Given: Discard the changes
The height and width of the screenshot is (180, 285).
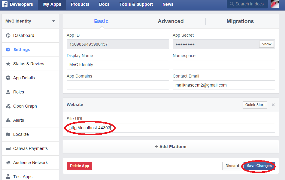Looking at the screenshot, I should click(x=232, y=166).
